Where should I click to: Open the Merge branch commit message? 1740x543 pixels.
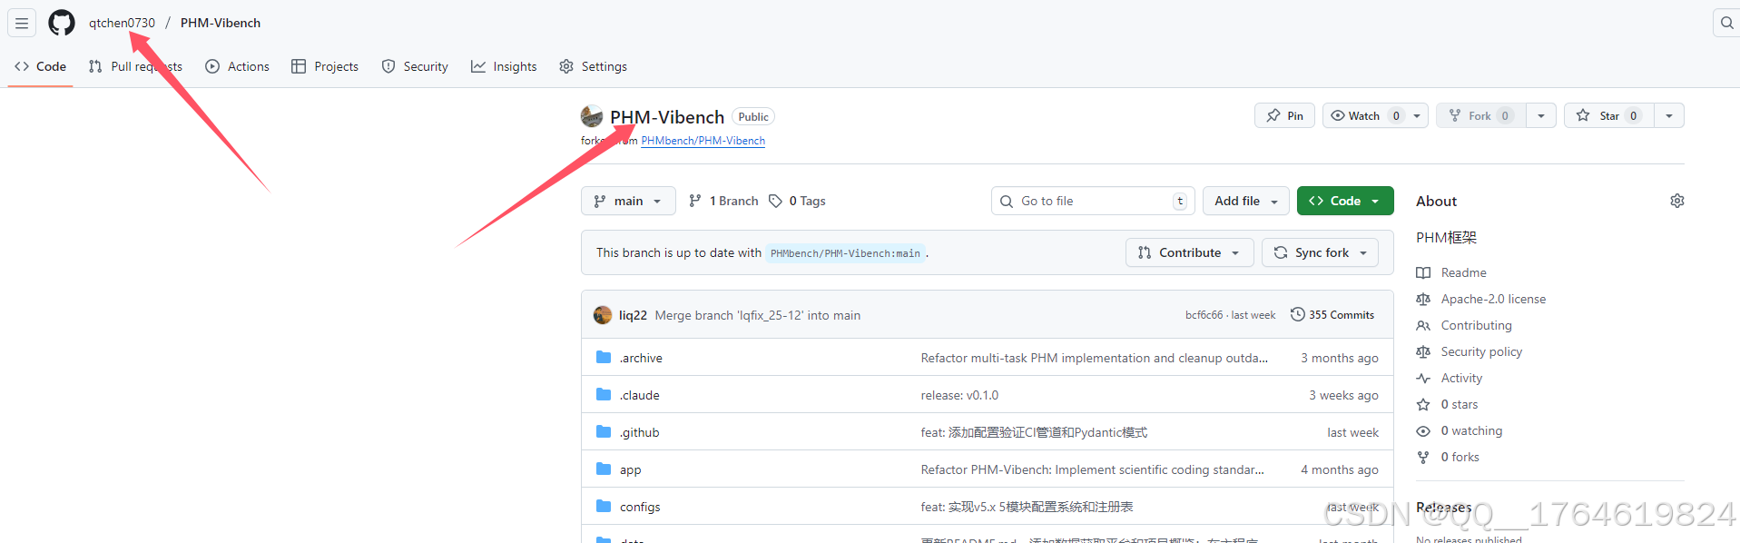758,315
